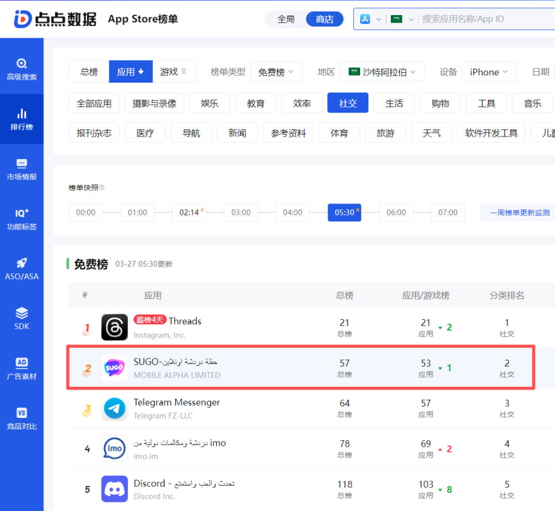Click the Discord app icon
This screenshot has width=555, height=511.
point(114,488)
